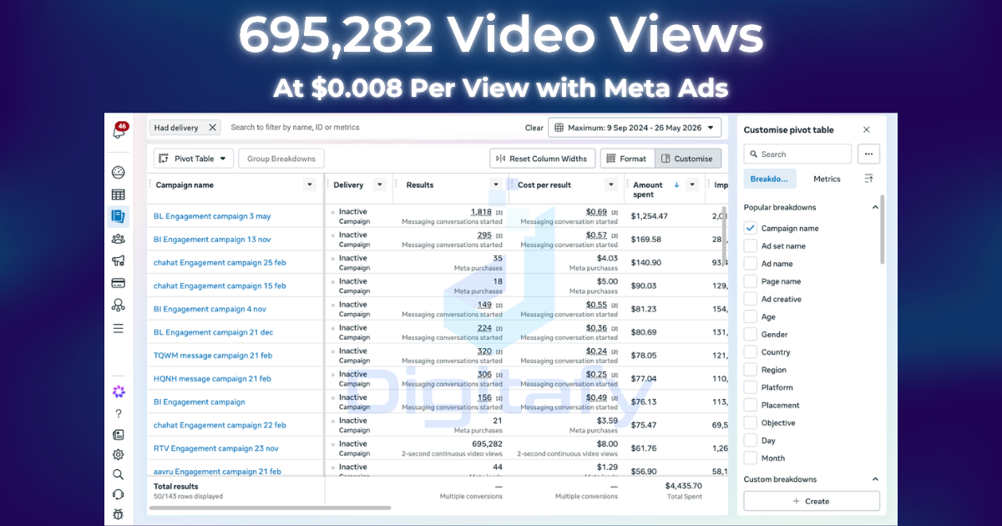Check the Month breakdown checkbox
This screenshot has height=526, width=1002.
[x=750, y=458]
